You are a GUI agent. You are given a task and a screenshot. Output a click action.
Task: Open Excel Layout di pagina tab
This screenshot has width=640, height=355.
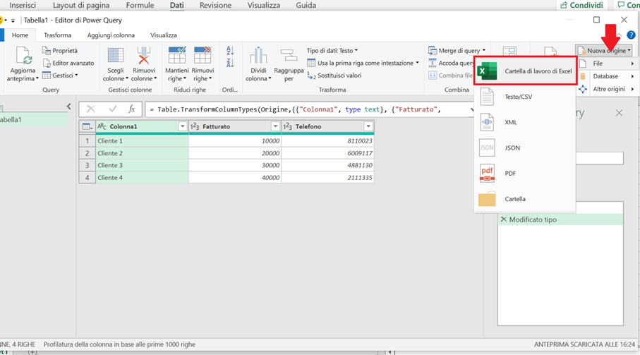pos(81,6)
